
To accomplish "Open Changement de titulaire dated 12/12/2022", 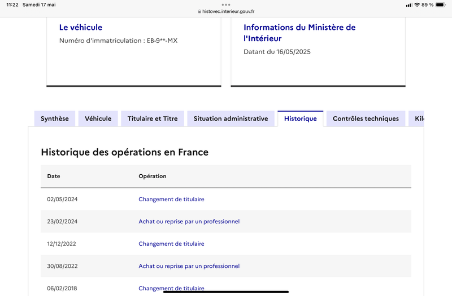I will click(x=171, y=244).
